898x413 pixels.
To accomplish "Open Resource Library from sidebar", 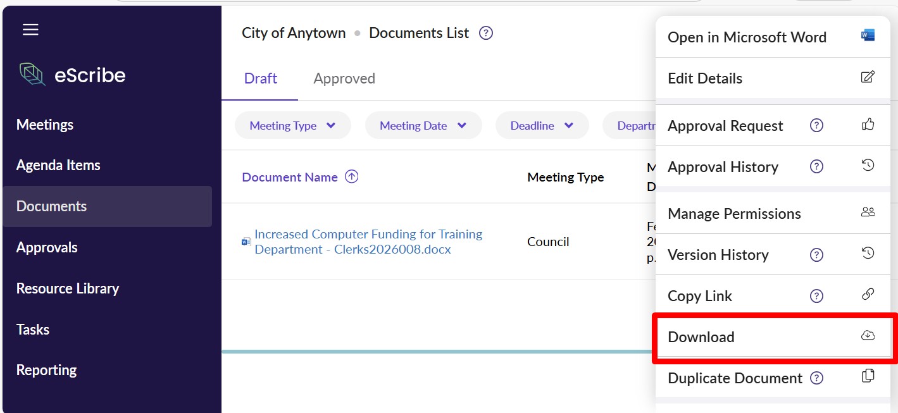I will [x=68, y=288].
